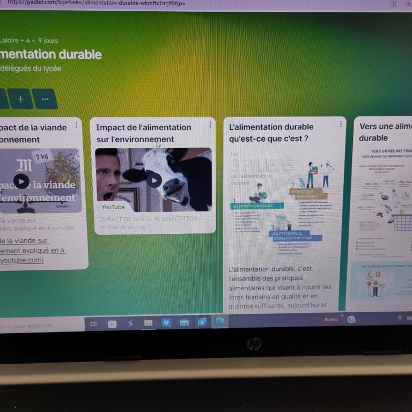
Task: Click the help question-mark tray icon
Action: click(351, 320)
